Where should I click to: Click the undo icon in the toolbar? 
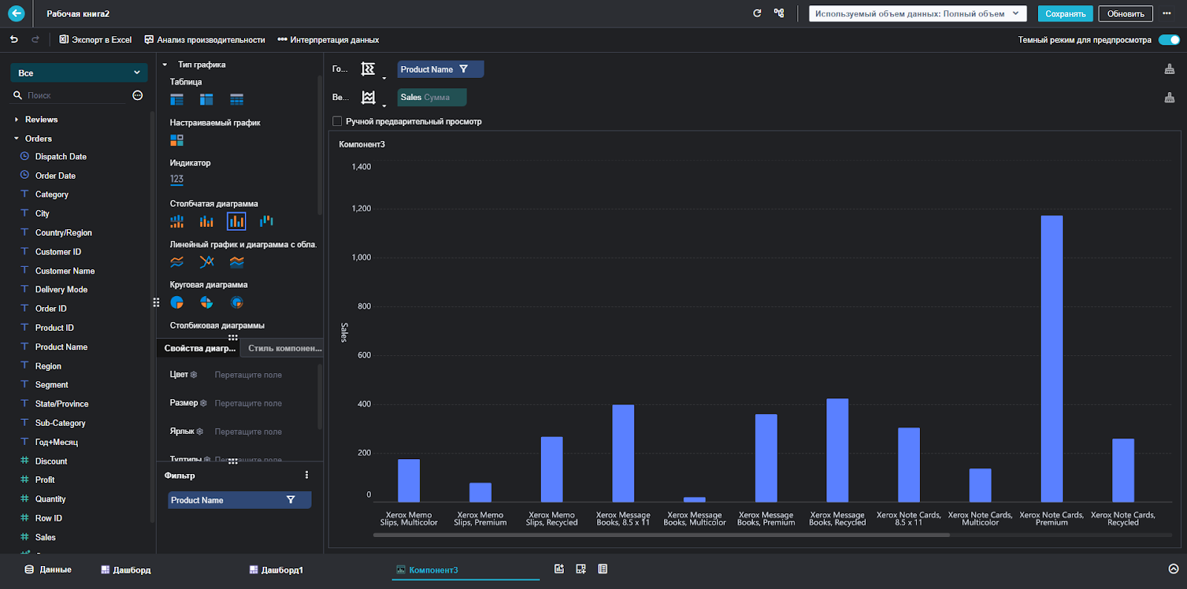[14, 39]
